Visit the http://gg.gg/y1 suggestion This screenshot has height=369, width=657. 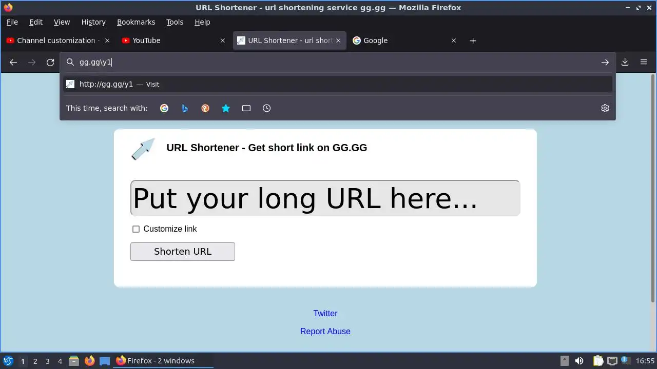338,84
